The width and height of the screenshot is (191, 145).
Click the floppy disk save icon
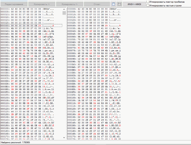[x=119, y=4]
